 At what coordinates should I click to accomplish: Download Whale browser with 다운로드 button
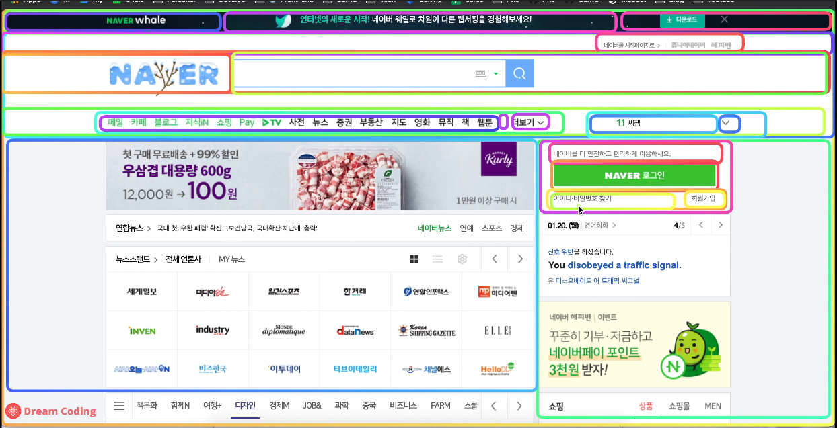[683, 20]
